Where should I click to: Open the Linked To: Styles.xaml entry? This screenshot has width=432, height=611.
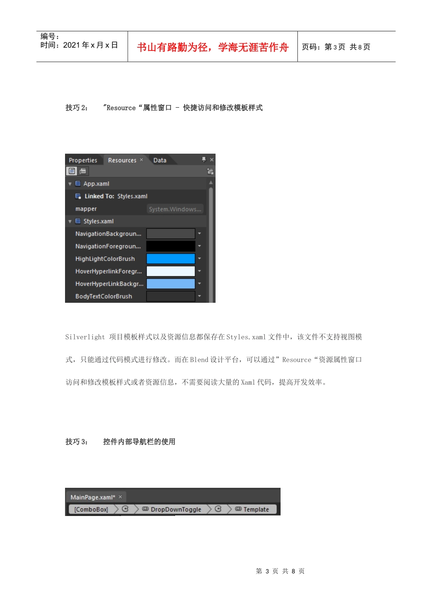tap(116, 196)
